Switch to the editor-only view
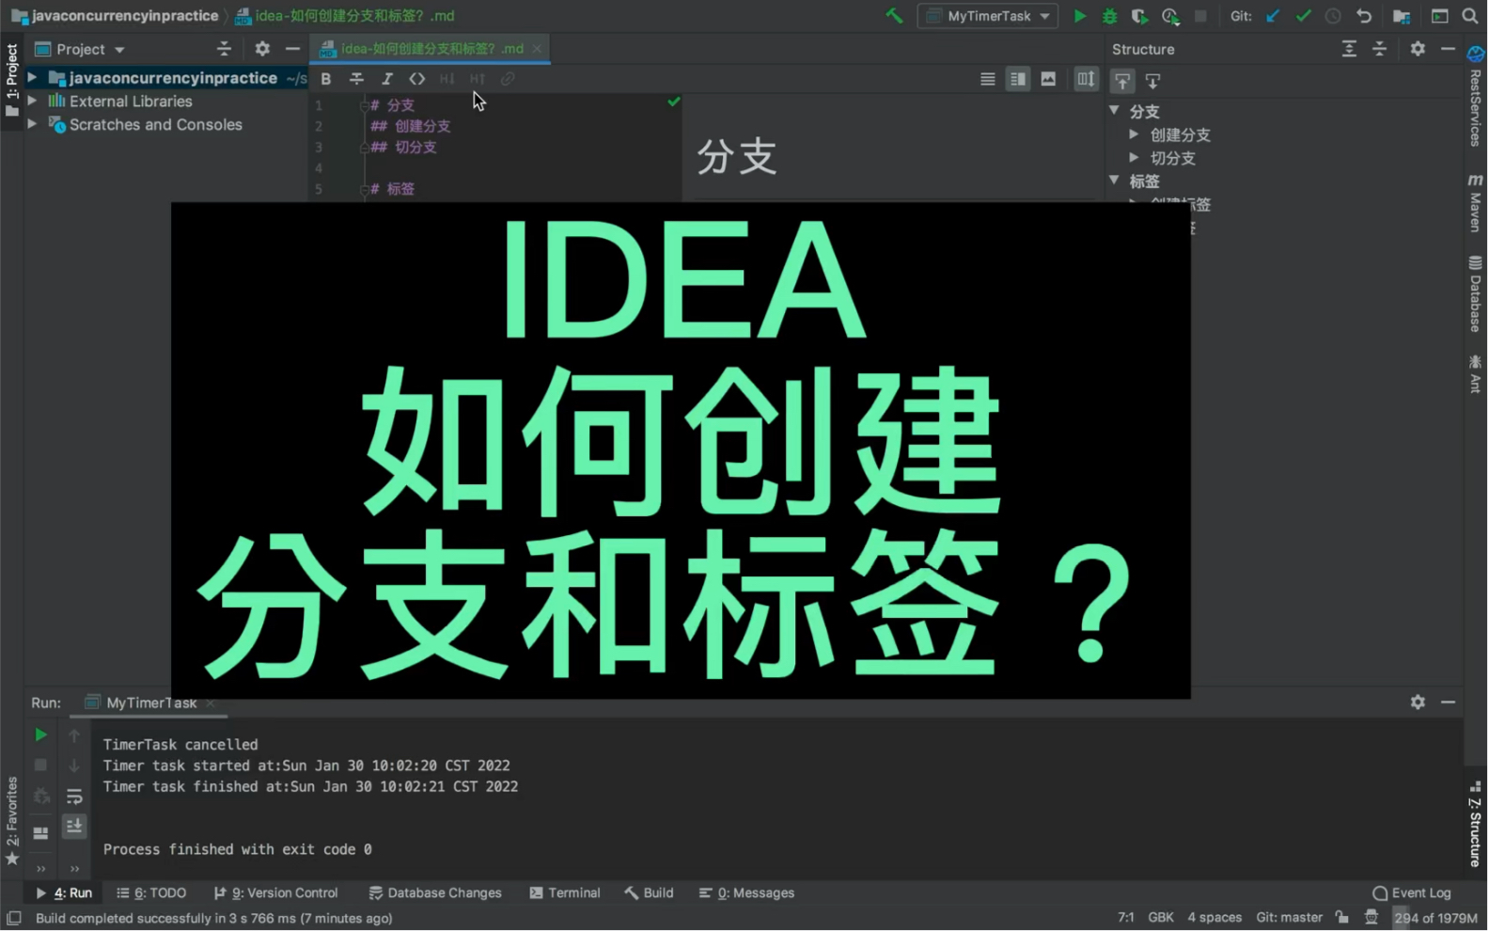This screenshot has height=931, width=1489. pyautogui.click(x=987, y=79)
